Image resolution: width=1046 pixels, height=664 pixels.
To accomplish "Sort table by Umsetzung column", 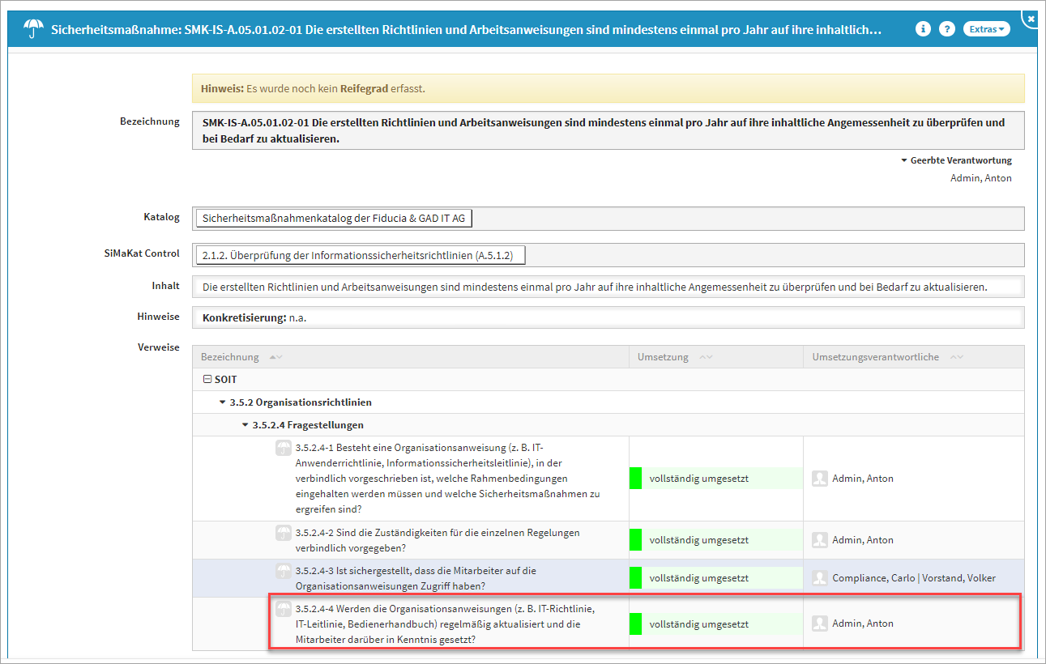I will [x=705, y=357].
